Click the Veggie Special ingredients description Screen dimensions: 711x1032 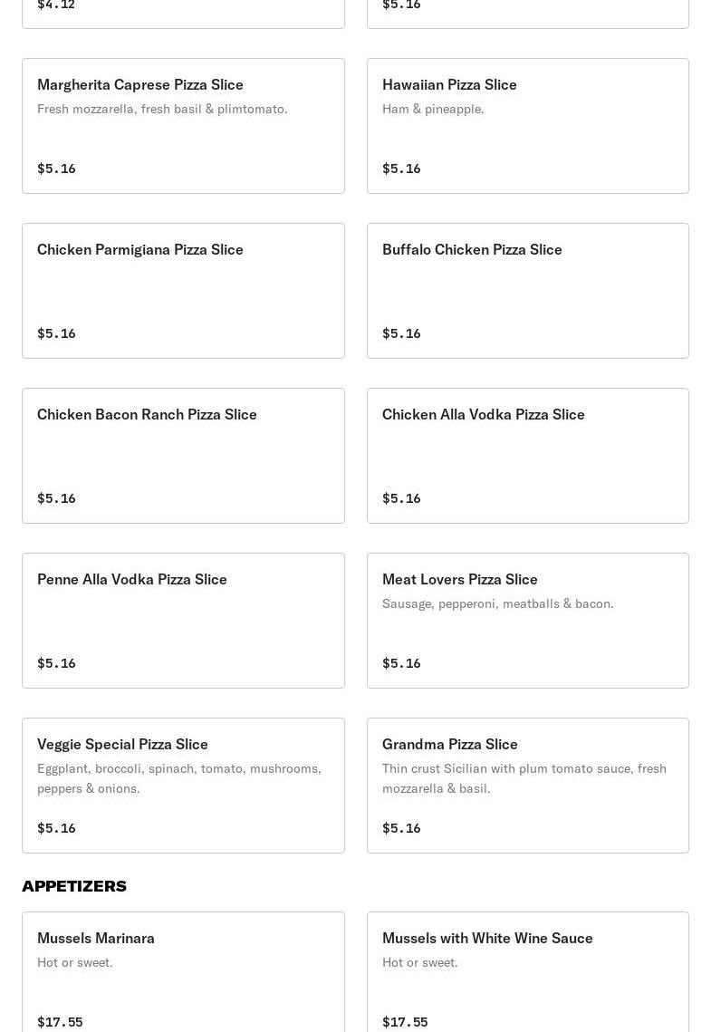[x=178, y=778]
